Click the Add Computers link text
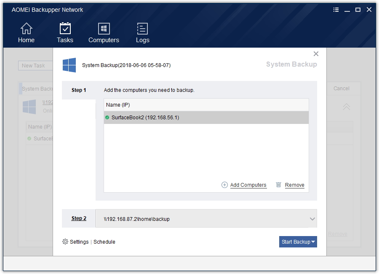The image size is (379, 274). pyautogui.click(x=248, y=185)
